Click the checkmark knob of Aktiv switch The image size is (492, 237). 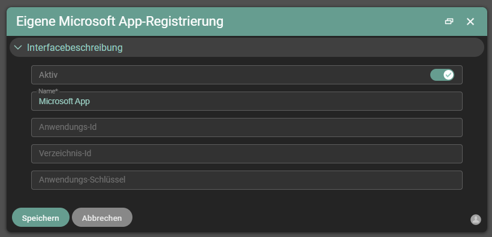point(448,75)
